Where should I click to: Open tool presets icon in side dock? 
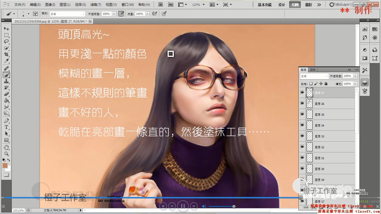(x=365, y=70)
